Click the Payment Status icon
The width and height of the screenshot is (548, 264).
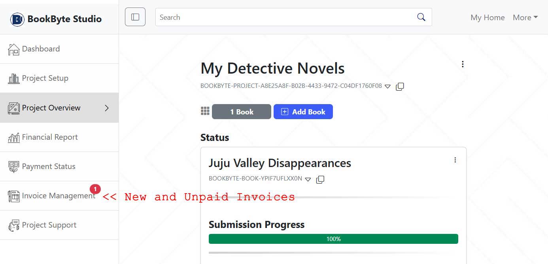click(x=14, y=167)
